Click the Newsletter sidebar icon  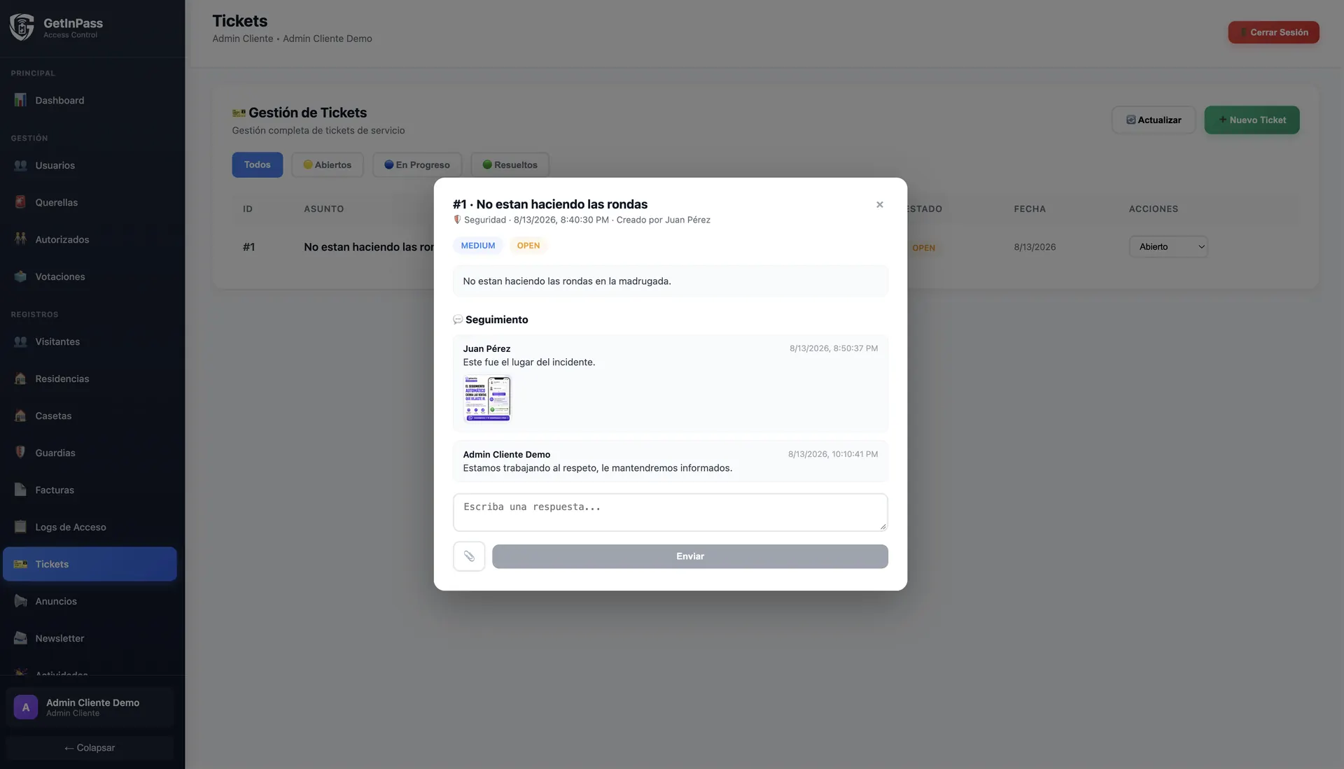(x=20, y=638)
